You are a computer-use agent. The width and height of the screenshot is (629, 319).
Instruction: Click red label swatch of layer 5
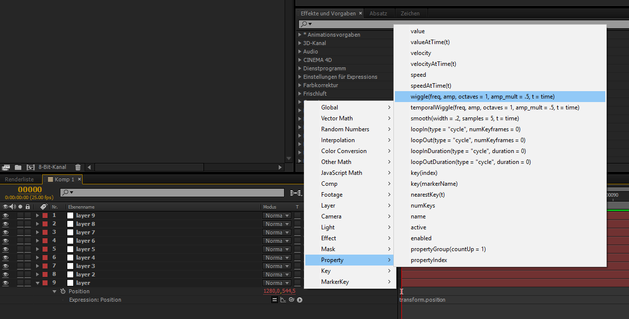click(45, 249)
